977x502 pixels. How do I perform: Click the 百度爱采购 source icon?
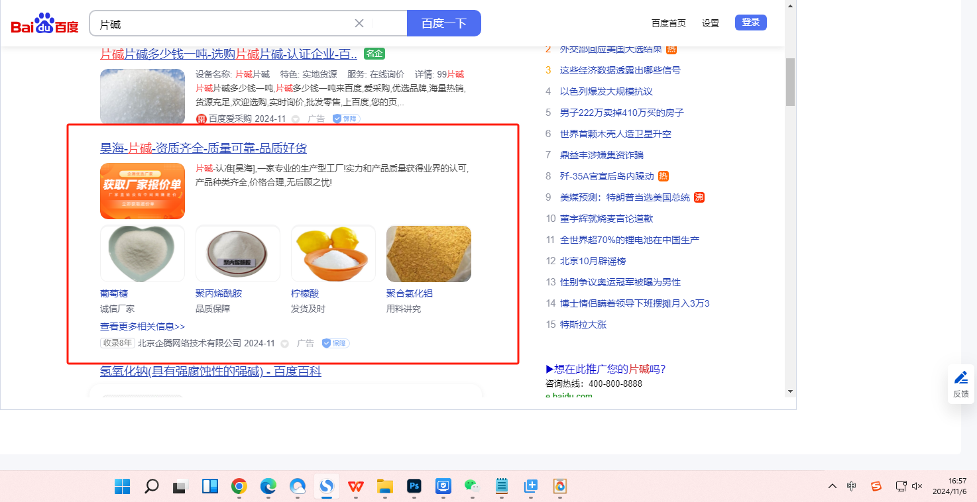click(201, 119)
